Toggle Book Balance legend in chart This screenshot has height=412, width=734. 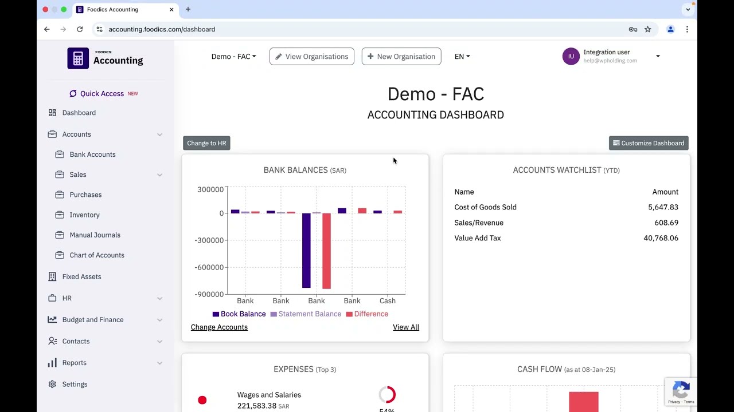click(x=239, y=314)
